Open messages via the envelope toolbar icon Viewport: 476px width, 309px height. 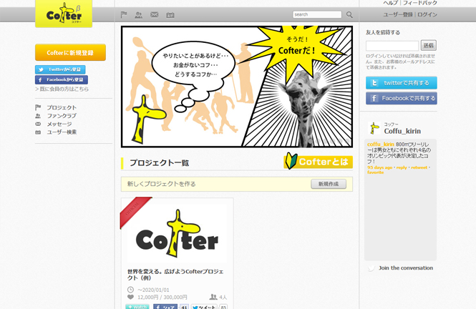point(154,14)
